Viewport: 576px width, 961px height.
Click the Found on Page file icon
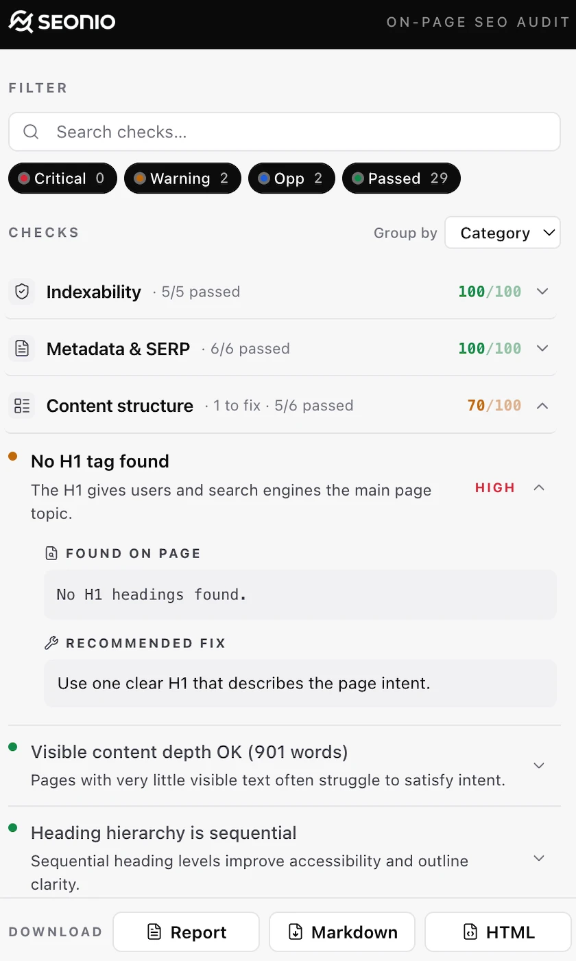tap(51, 553)
